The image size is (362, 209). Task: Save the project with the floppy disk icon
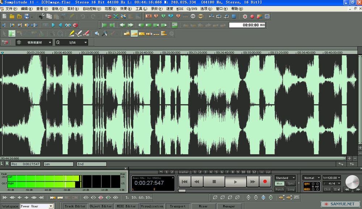click(26, 16)
